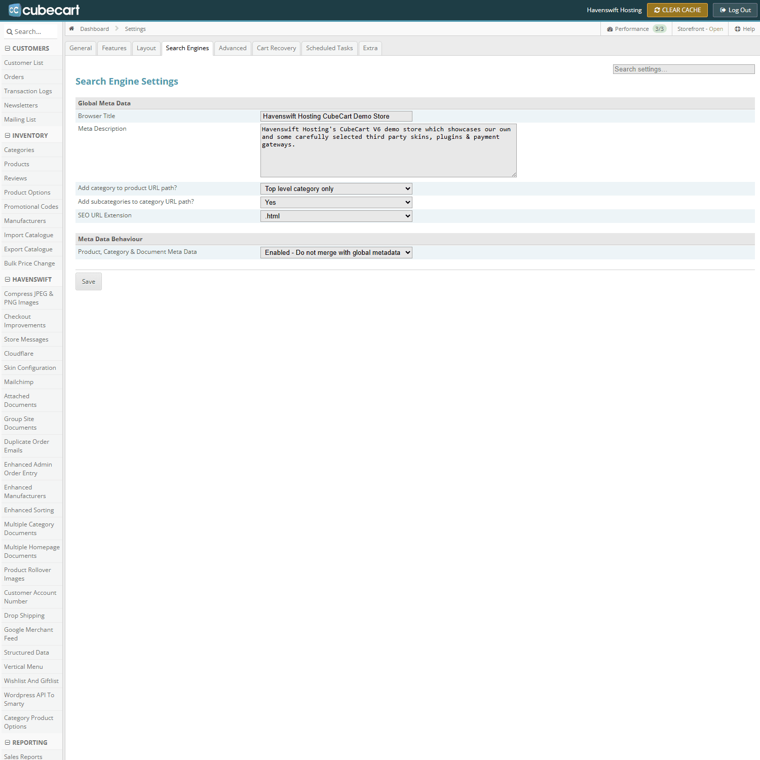The height and width of the screenshot is (760, 760).
Task: Go to the Scheduled Tasks tab
Action: coord(329,48)
